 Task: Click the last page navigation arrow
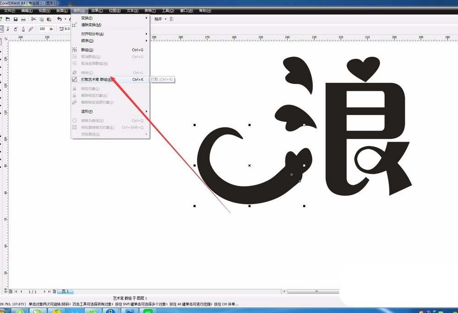(49, 291)
